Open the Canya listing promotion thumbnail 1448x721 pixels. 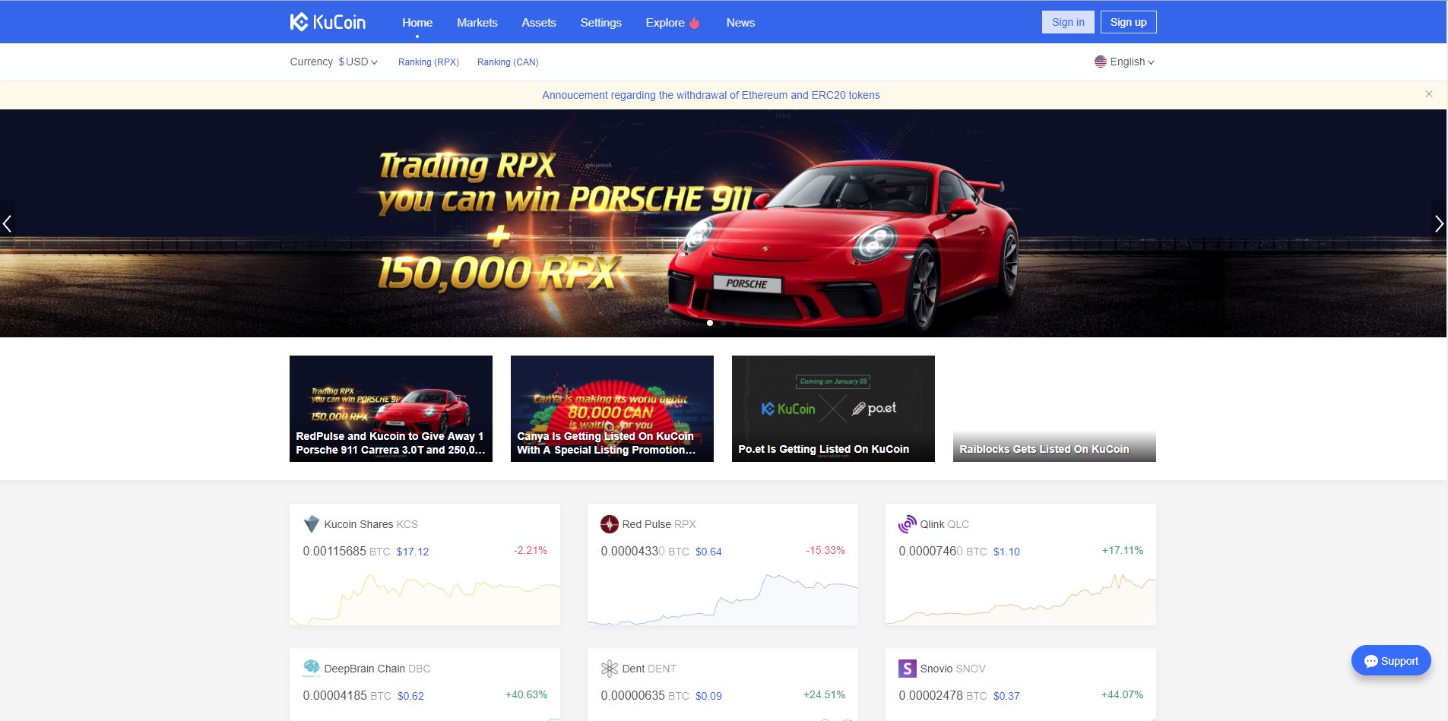coord(612,408)
